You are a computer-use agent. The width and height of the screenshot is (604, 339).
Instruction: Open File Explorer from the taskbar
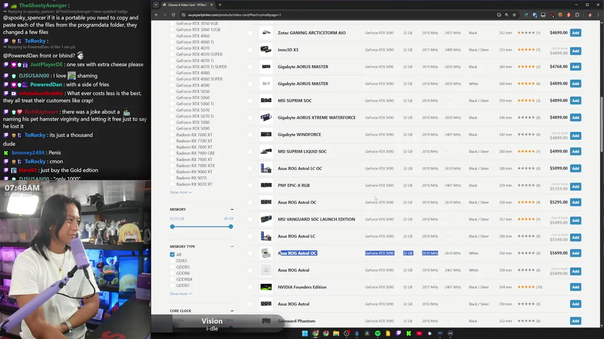click(336, 333)
